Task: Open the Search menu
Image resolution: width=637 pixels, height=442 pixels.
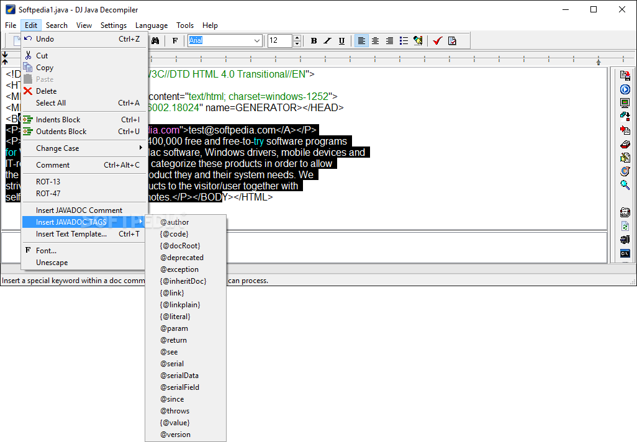Action: (56, 25)
